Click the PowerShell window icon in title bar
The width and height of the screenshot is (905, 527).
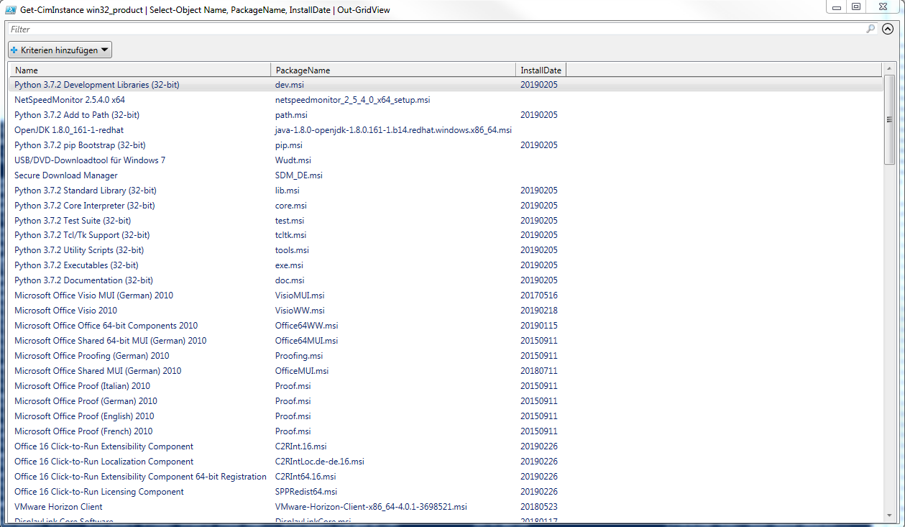(x=12, y=10)
